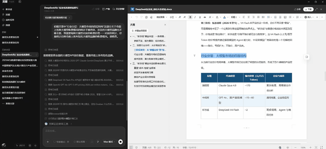Screen dimensions: 326x149
Task: Click zoom in plus in status bar
Action: click(310, 147)
